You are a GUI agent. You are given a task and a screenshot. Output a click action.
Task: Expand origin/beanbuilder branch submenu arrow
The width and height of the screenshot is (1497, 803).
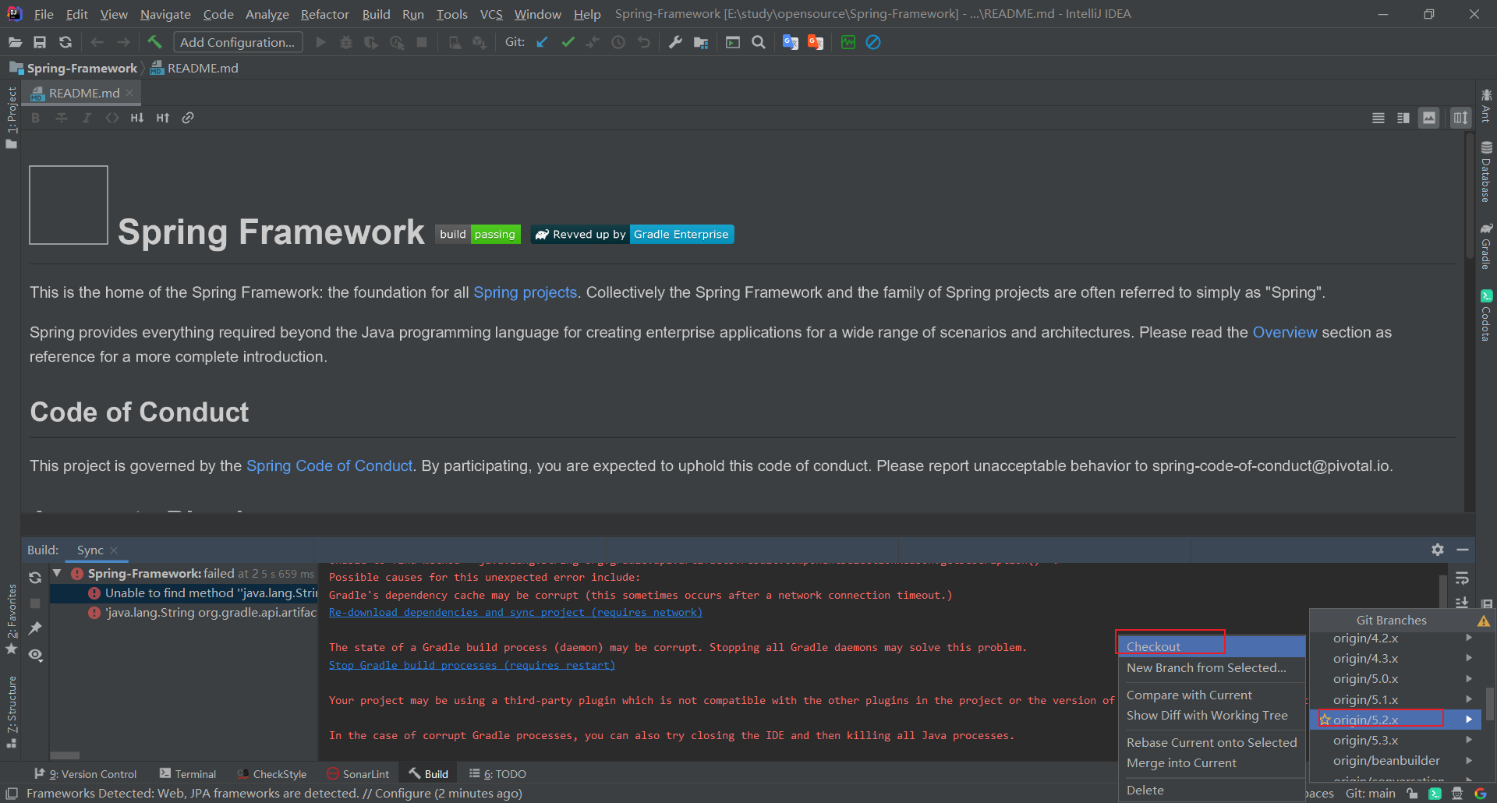[x=1469, y=760]
